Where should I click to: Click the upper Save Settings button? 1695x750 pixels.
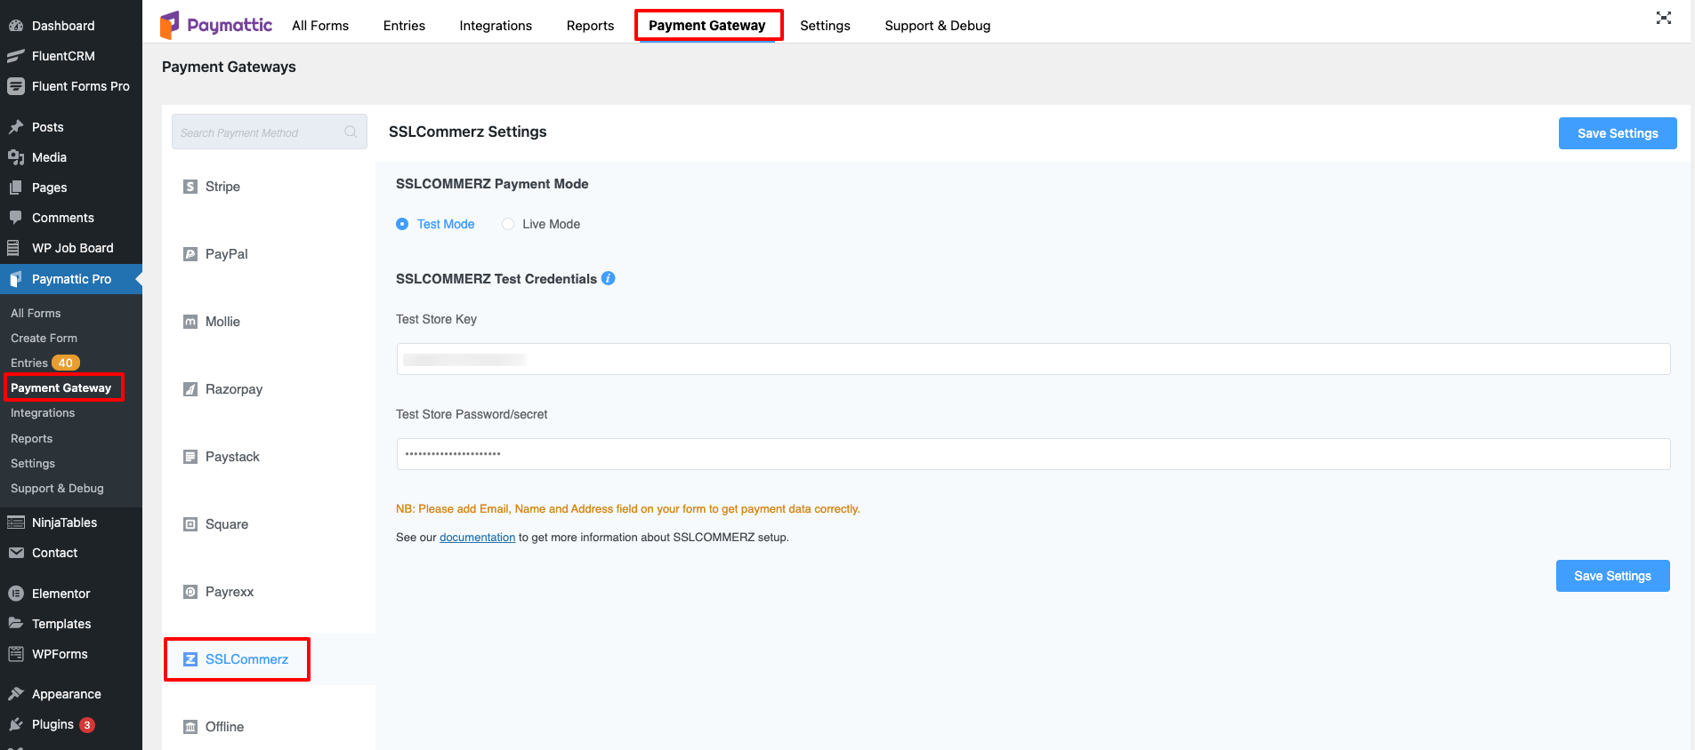pyautogui.click(x=1618, y=133)
